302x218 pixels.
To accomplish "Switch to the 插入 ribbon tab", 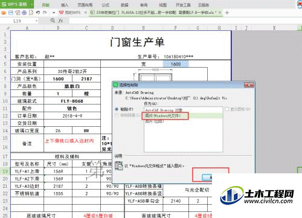I will (65, 5).
